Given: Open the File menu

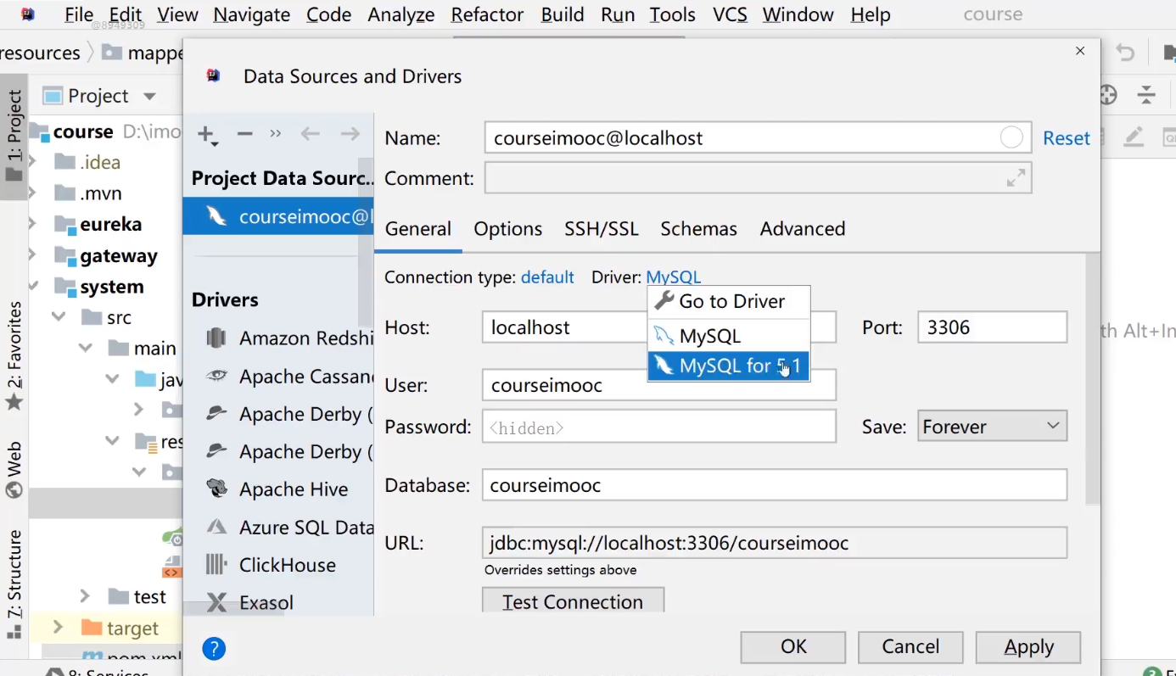Looking at the screenshot, I should point(79,14).
